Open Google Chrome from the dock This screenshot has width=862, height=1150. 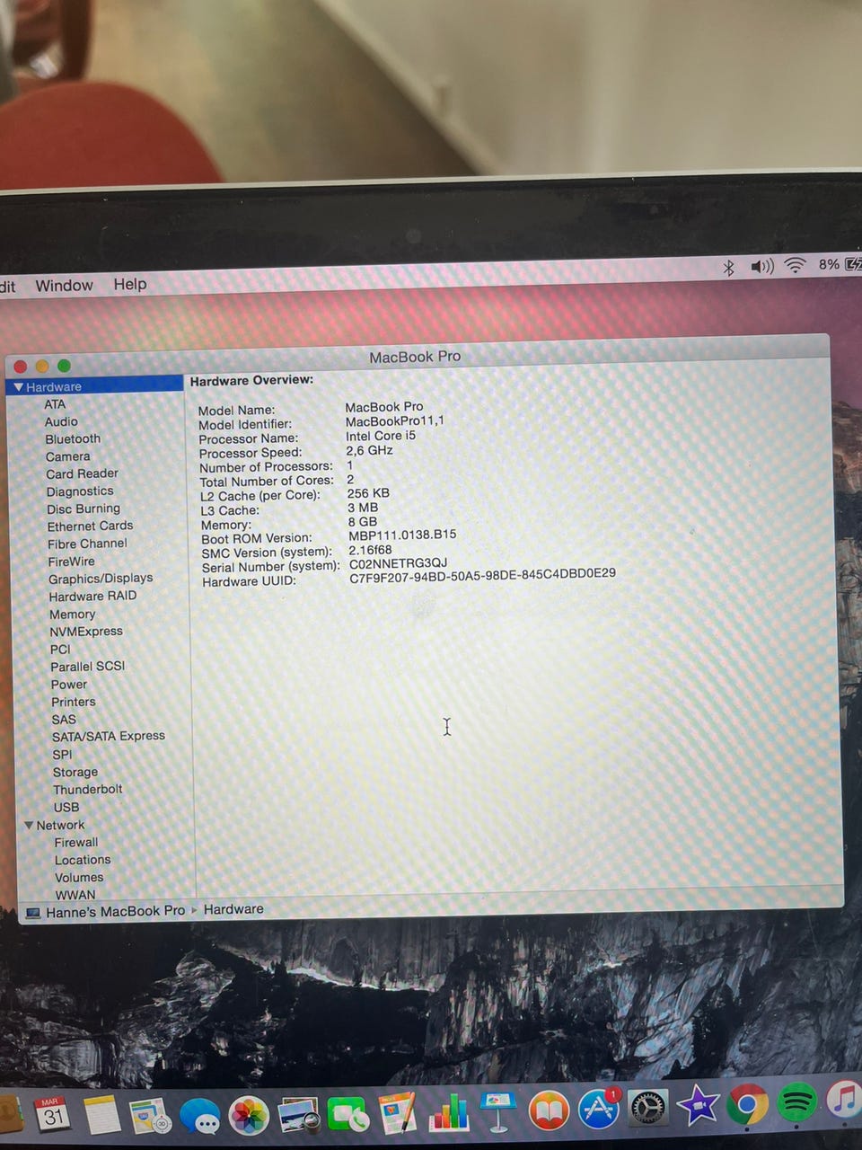pos(747,1104)
